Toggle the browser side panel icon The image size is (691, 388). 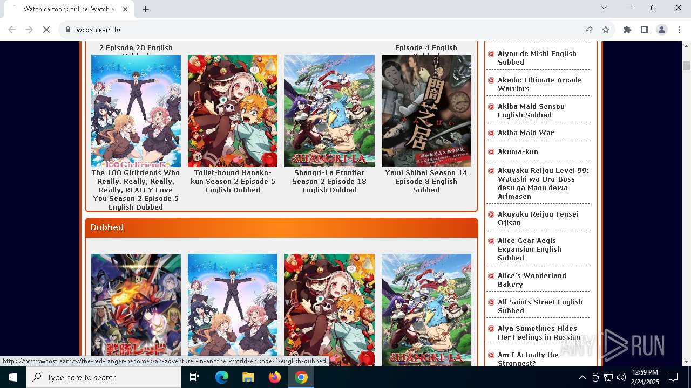coord(645,30)
